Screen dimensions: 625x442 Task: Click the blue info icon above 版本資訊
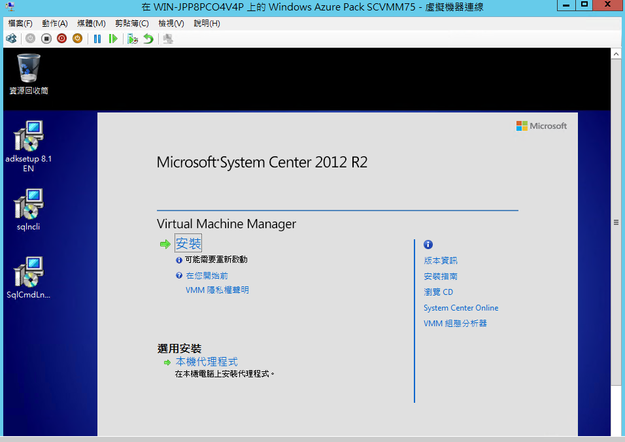point(428,245)
